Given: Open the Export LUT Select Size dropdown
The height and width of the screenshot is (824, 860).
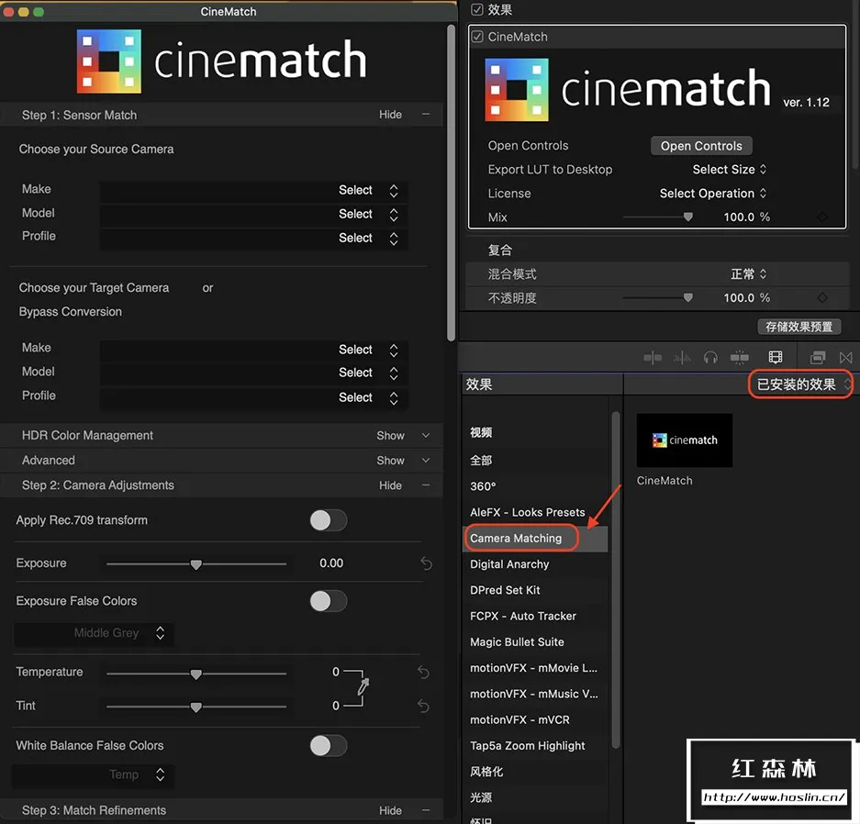Looking at the screenshot, I should click(x=729, y=170).
